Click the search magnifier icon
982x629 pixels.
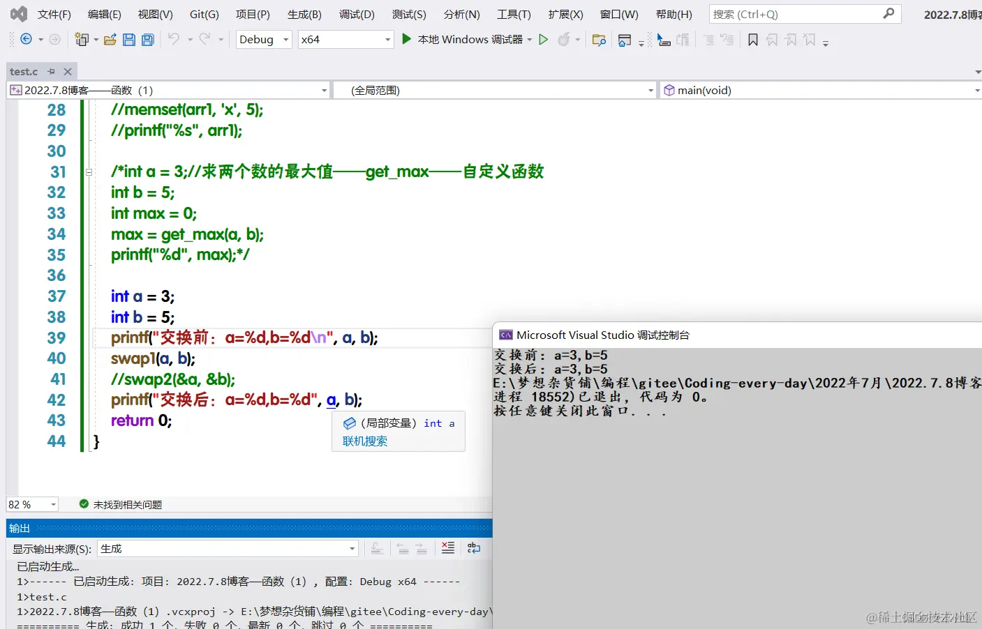888,13
